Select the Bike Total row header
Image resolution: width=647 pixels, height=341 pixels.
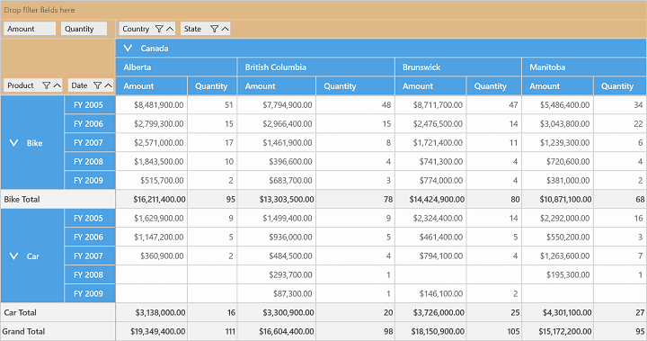coord(58,199)
